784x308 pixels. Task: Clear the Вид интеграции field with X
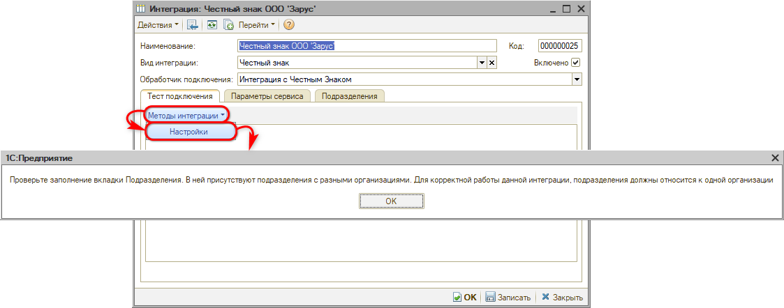491,63
